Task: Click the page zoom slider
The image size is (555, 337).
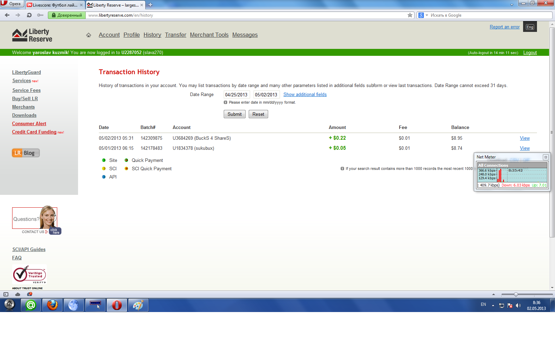Action: click(516, 294)
